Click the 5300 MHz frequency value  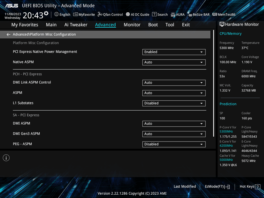pyautogui.click(x=227, y=48)
